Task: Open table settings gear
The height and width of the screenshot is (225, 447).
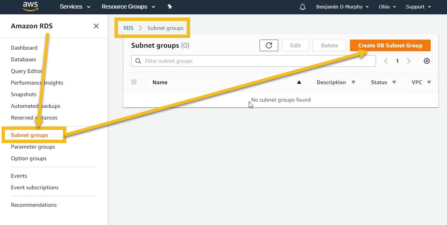Action: click(x=426, y=61)
